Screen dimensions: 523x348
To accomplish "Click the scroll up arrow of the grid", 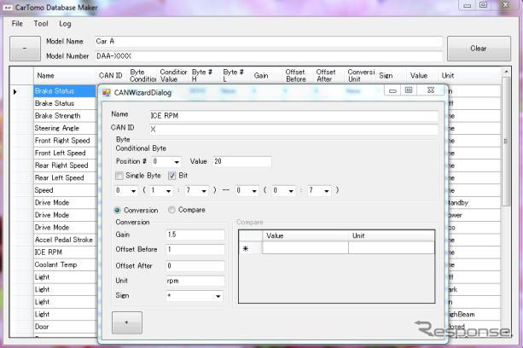I will click(506, 72).
